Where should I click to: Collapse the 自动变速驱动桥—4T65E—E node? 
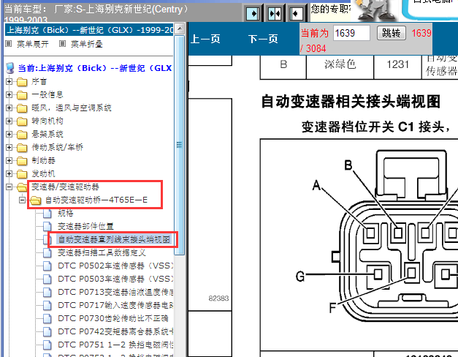tap(22, 200)
